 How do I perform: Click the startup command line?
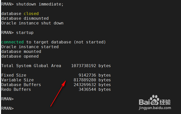tap(17, 33)
